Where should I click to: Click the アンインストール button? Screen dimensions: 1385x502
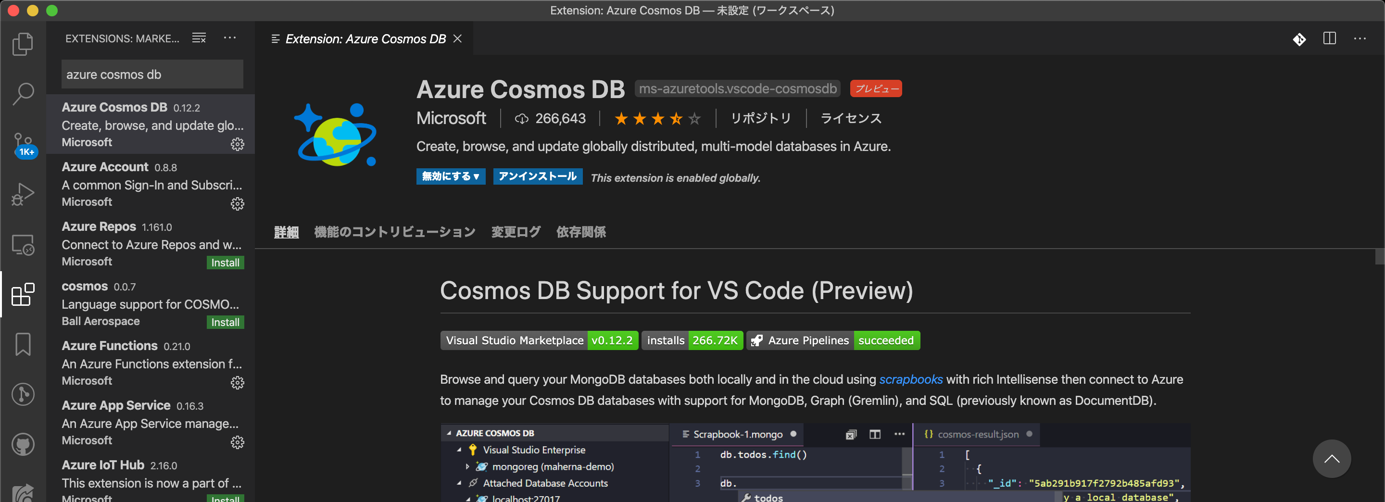[x=538, y=176]
